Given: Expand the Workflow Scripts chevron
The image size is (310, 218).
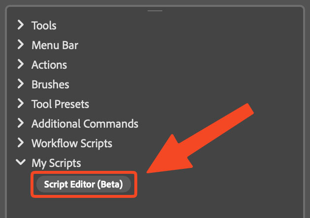Looking at the screenshot, I should [21, 143].
